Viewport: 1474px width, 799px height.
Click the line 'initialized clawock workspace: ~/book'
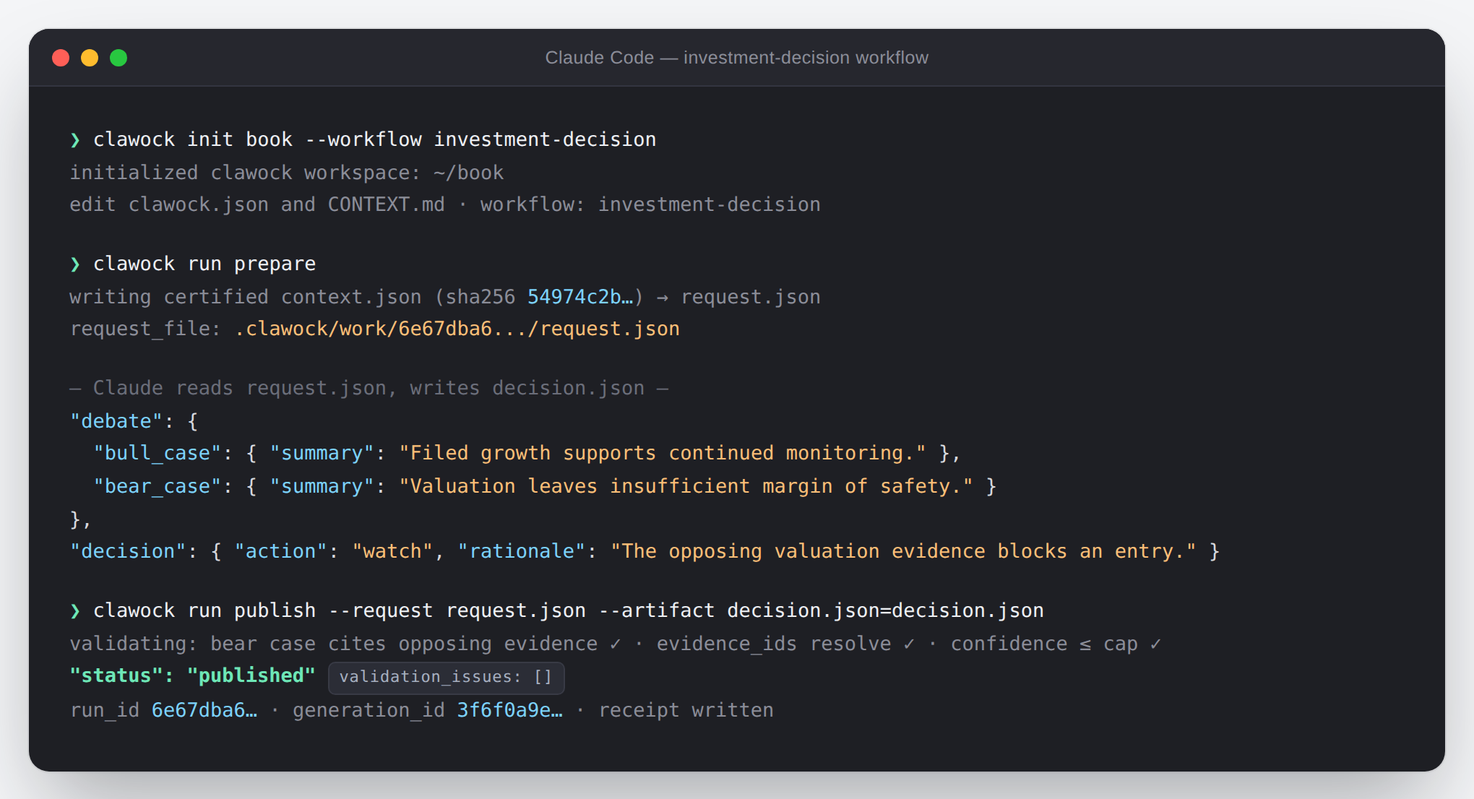click(x=287, y=173)
